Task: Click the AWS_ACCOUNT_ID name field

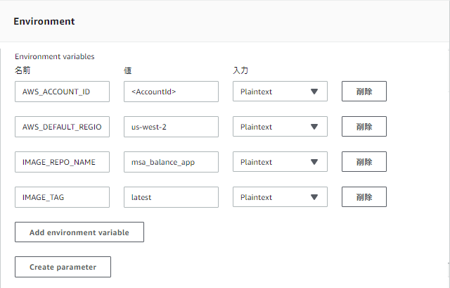Action: [x=62, y=92]
